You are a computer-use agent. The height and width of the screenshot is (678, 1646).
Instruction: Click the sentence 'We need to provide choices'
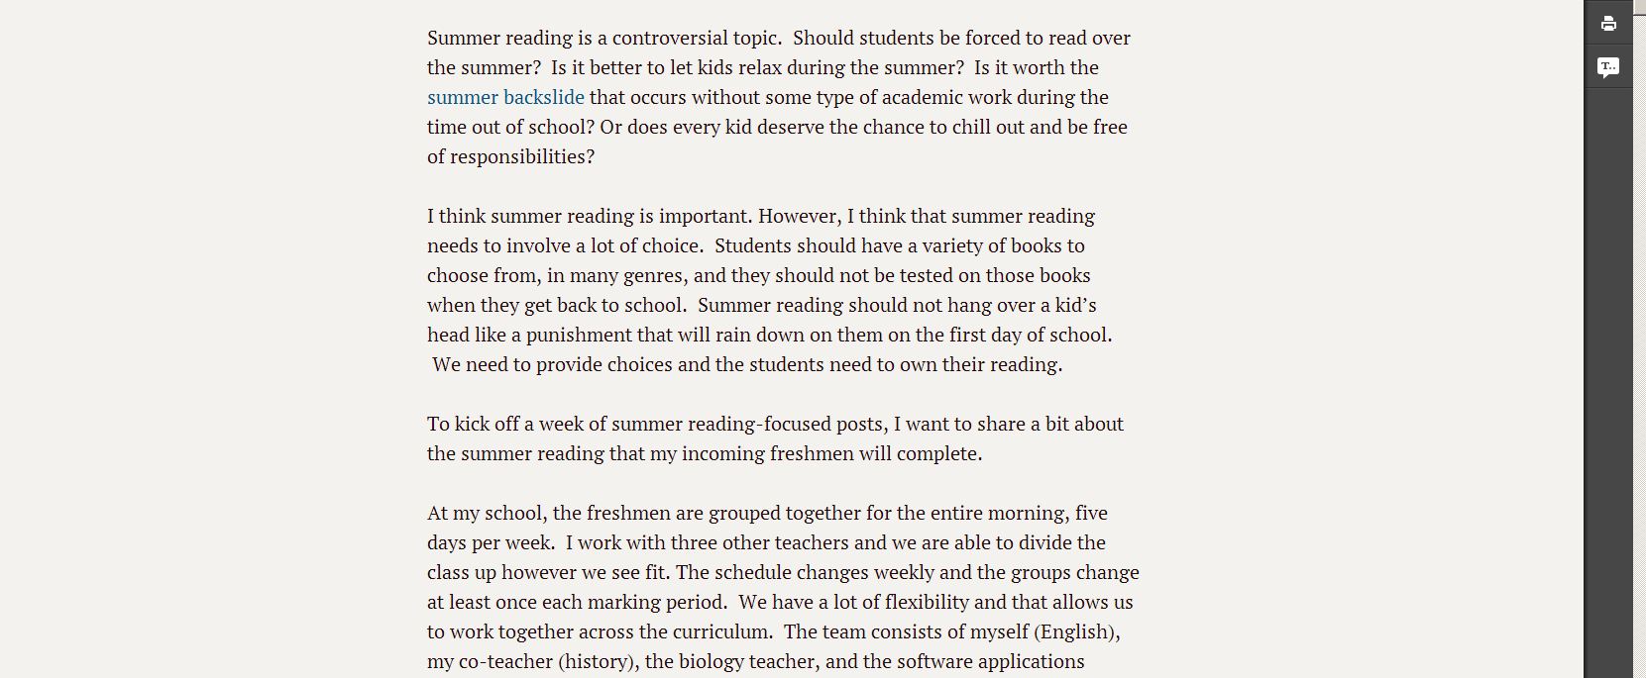pyautogui.click(x=747, y=364)
